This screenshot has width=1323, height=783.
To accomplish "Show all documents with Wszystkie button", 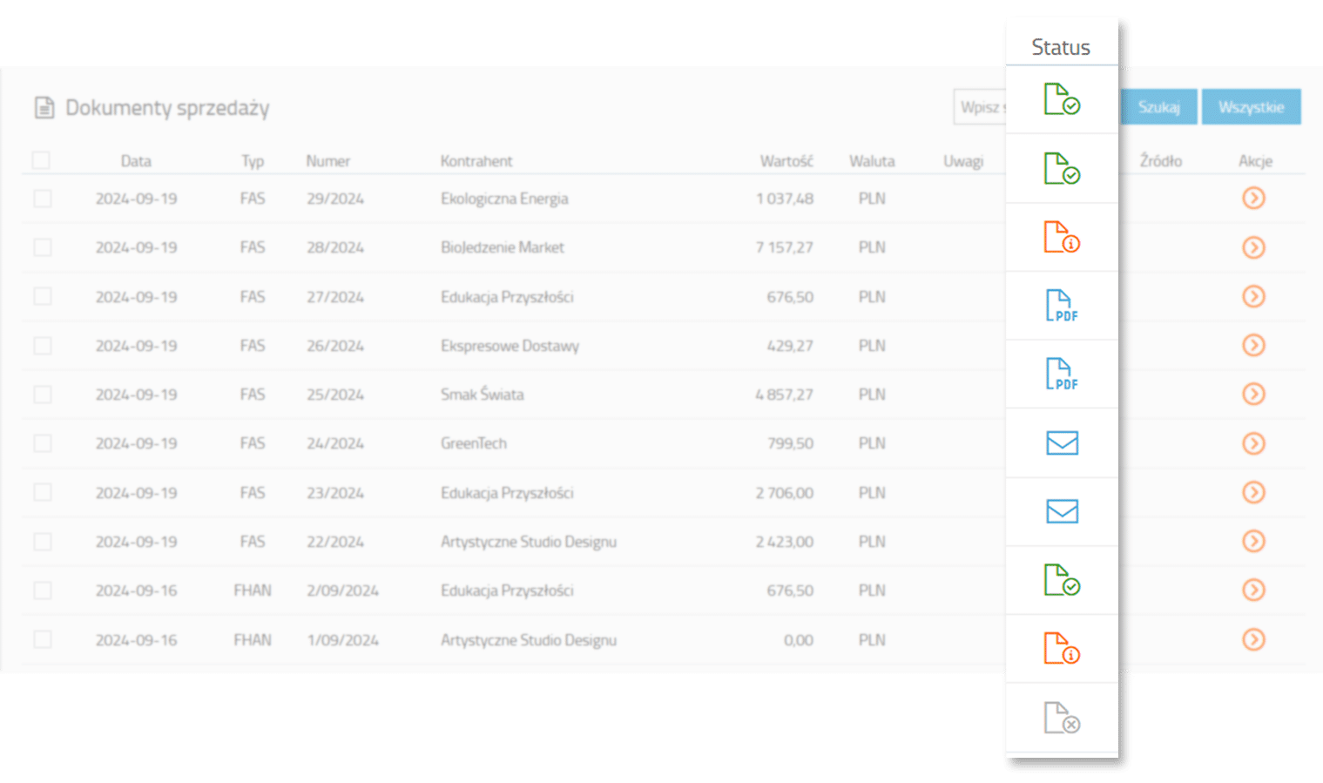I will pyautogui.click(x=1252, y=107).
